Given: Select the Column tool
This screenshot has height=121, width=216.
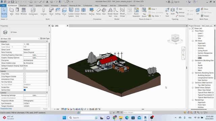Looking at the screenshot, I should pos(44,11).
